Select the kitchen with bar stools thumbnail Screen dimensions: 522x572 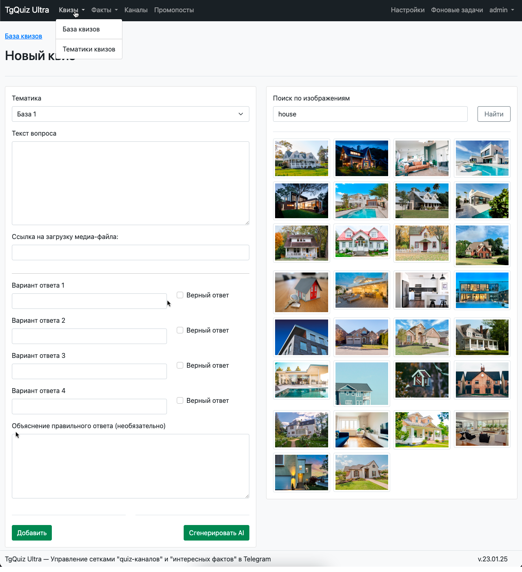coord(422,290)
